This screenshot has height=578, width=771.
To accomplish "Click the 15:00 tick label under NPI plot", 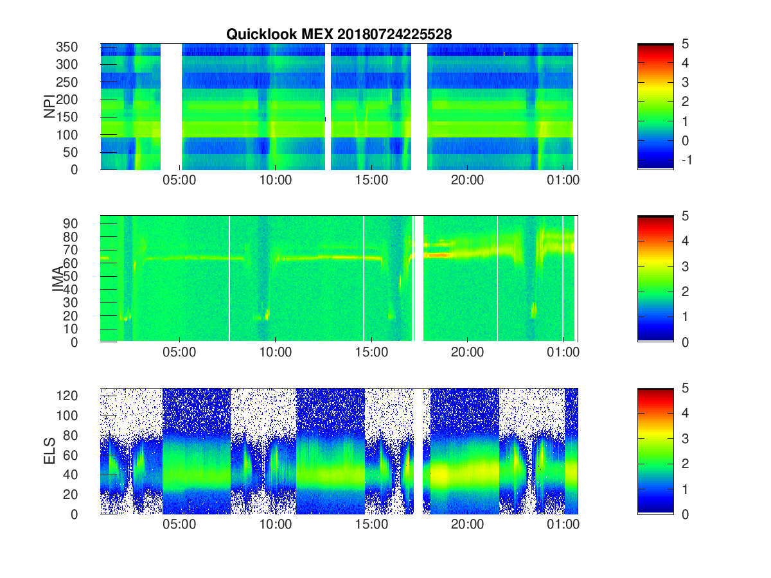I will coord(371,180).
